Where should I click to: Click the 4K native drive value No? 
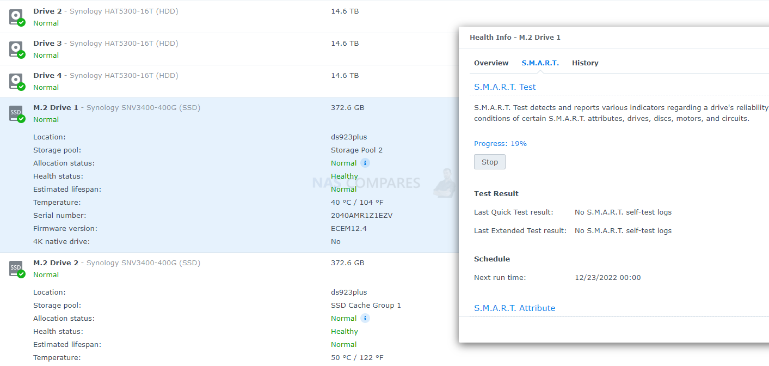336,242
